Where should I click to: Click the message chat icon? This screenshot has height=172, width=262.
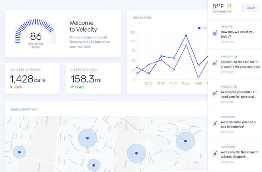(215, 34)
